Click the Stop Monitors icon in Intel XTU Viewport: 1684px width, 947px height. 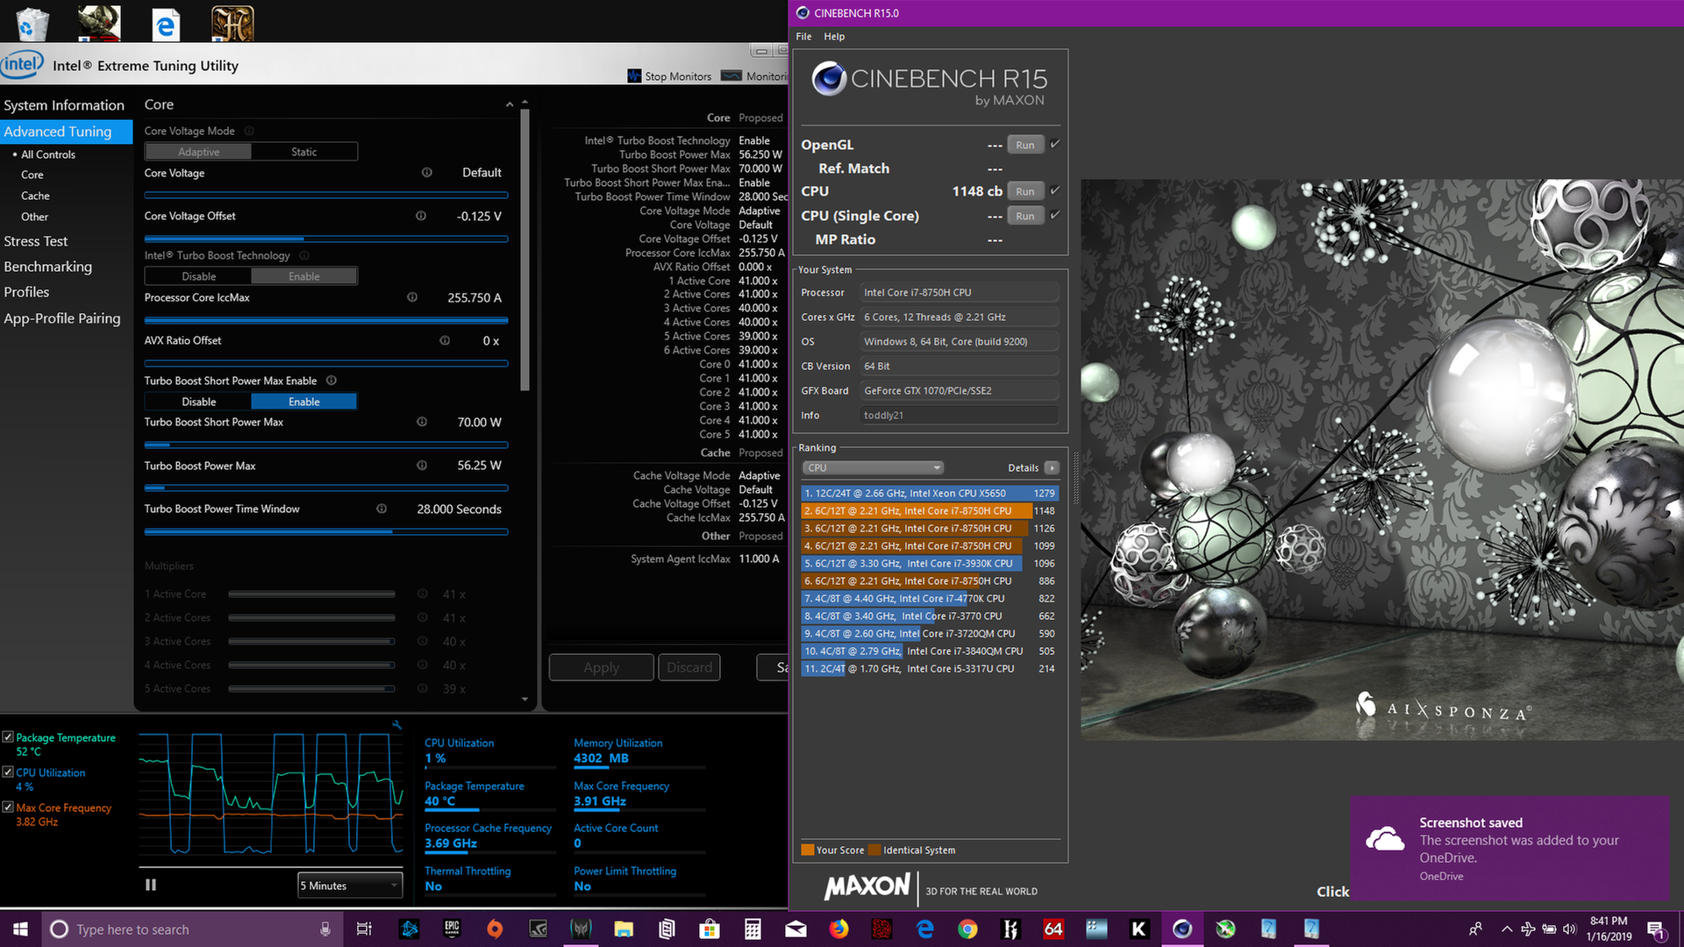(634, 76)
